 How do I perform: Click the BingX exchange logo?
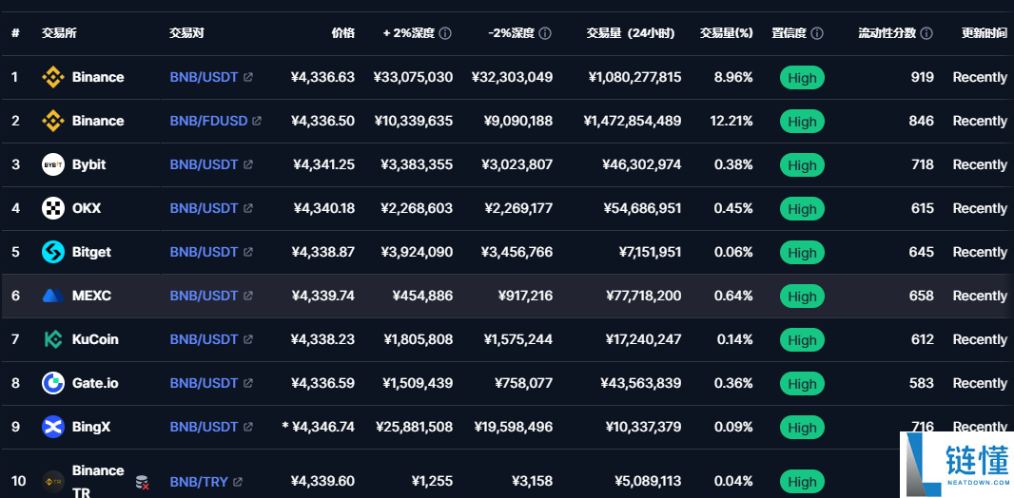pyautogui.click(x=53, y=427)
